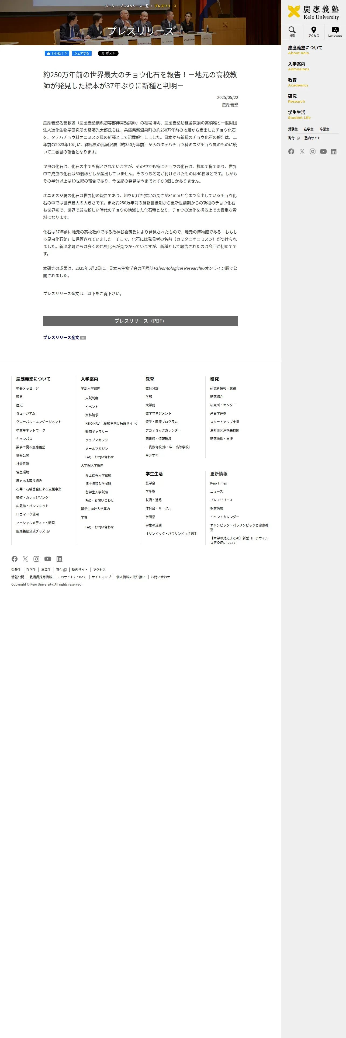Click the X ポスト button
The width and height of the screenshot is (346, 1038).
coord(108,53)
